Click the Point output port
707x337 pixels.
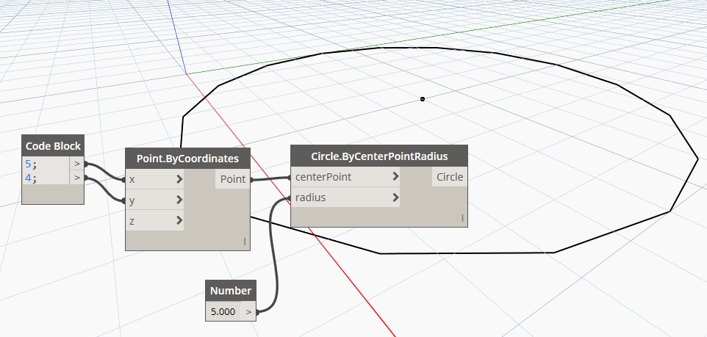point(232,179)
